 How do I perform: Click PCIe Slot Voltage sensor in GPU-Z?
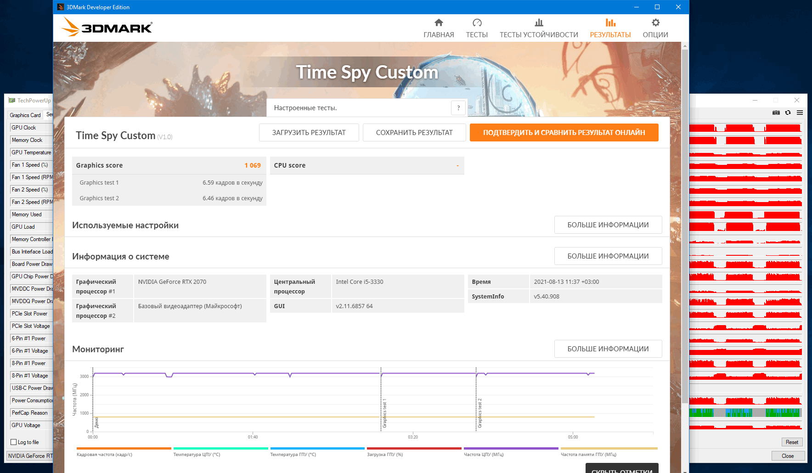click(31, 326)
